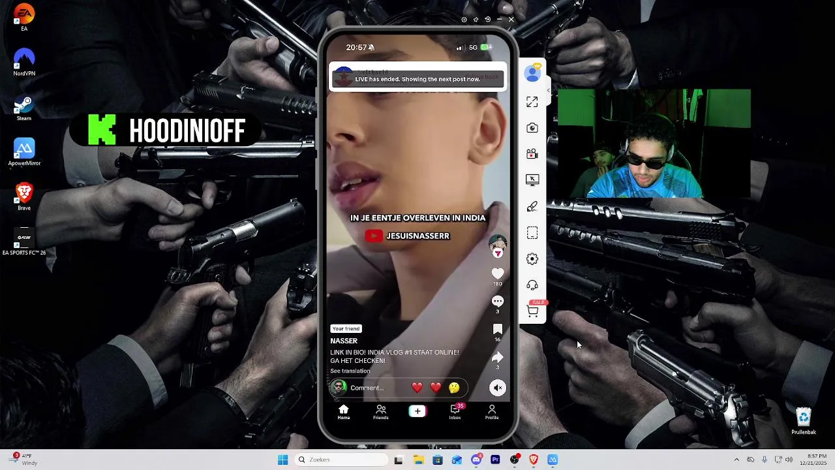Open Brave browser from the taskbar
Screen dimensions: 835x470
click(x=534, y=460)
